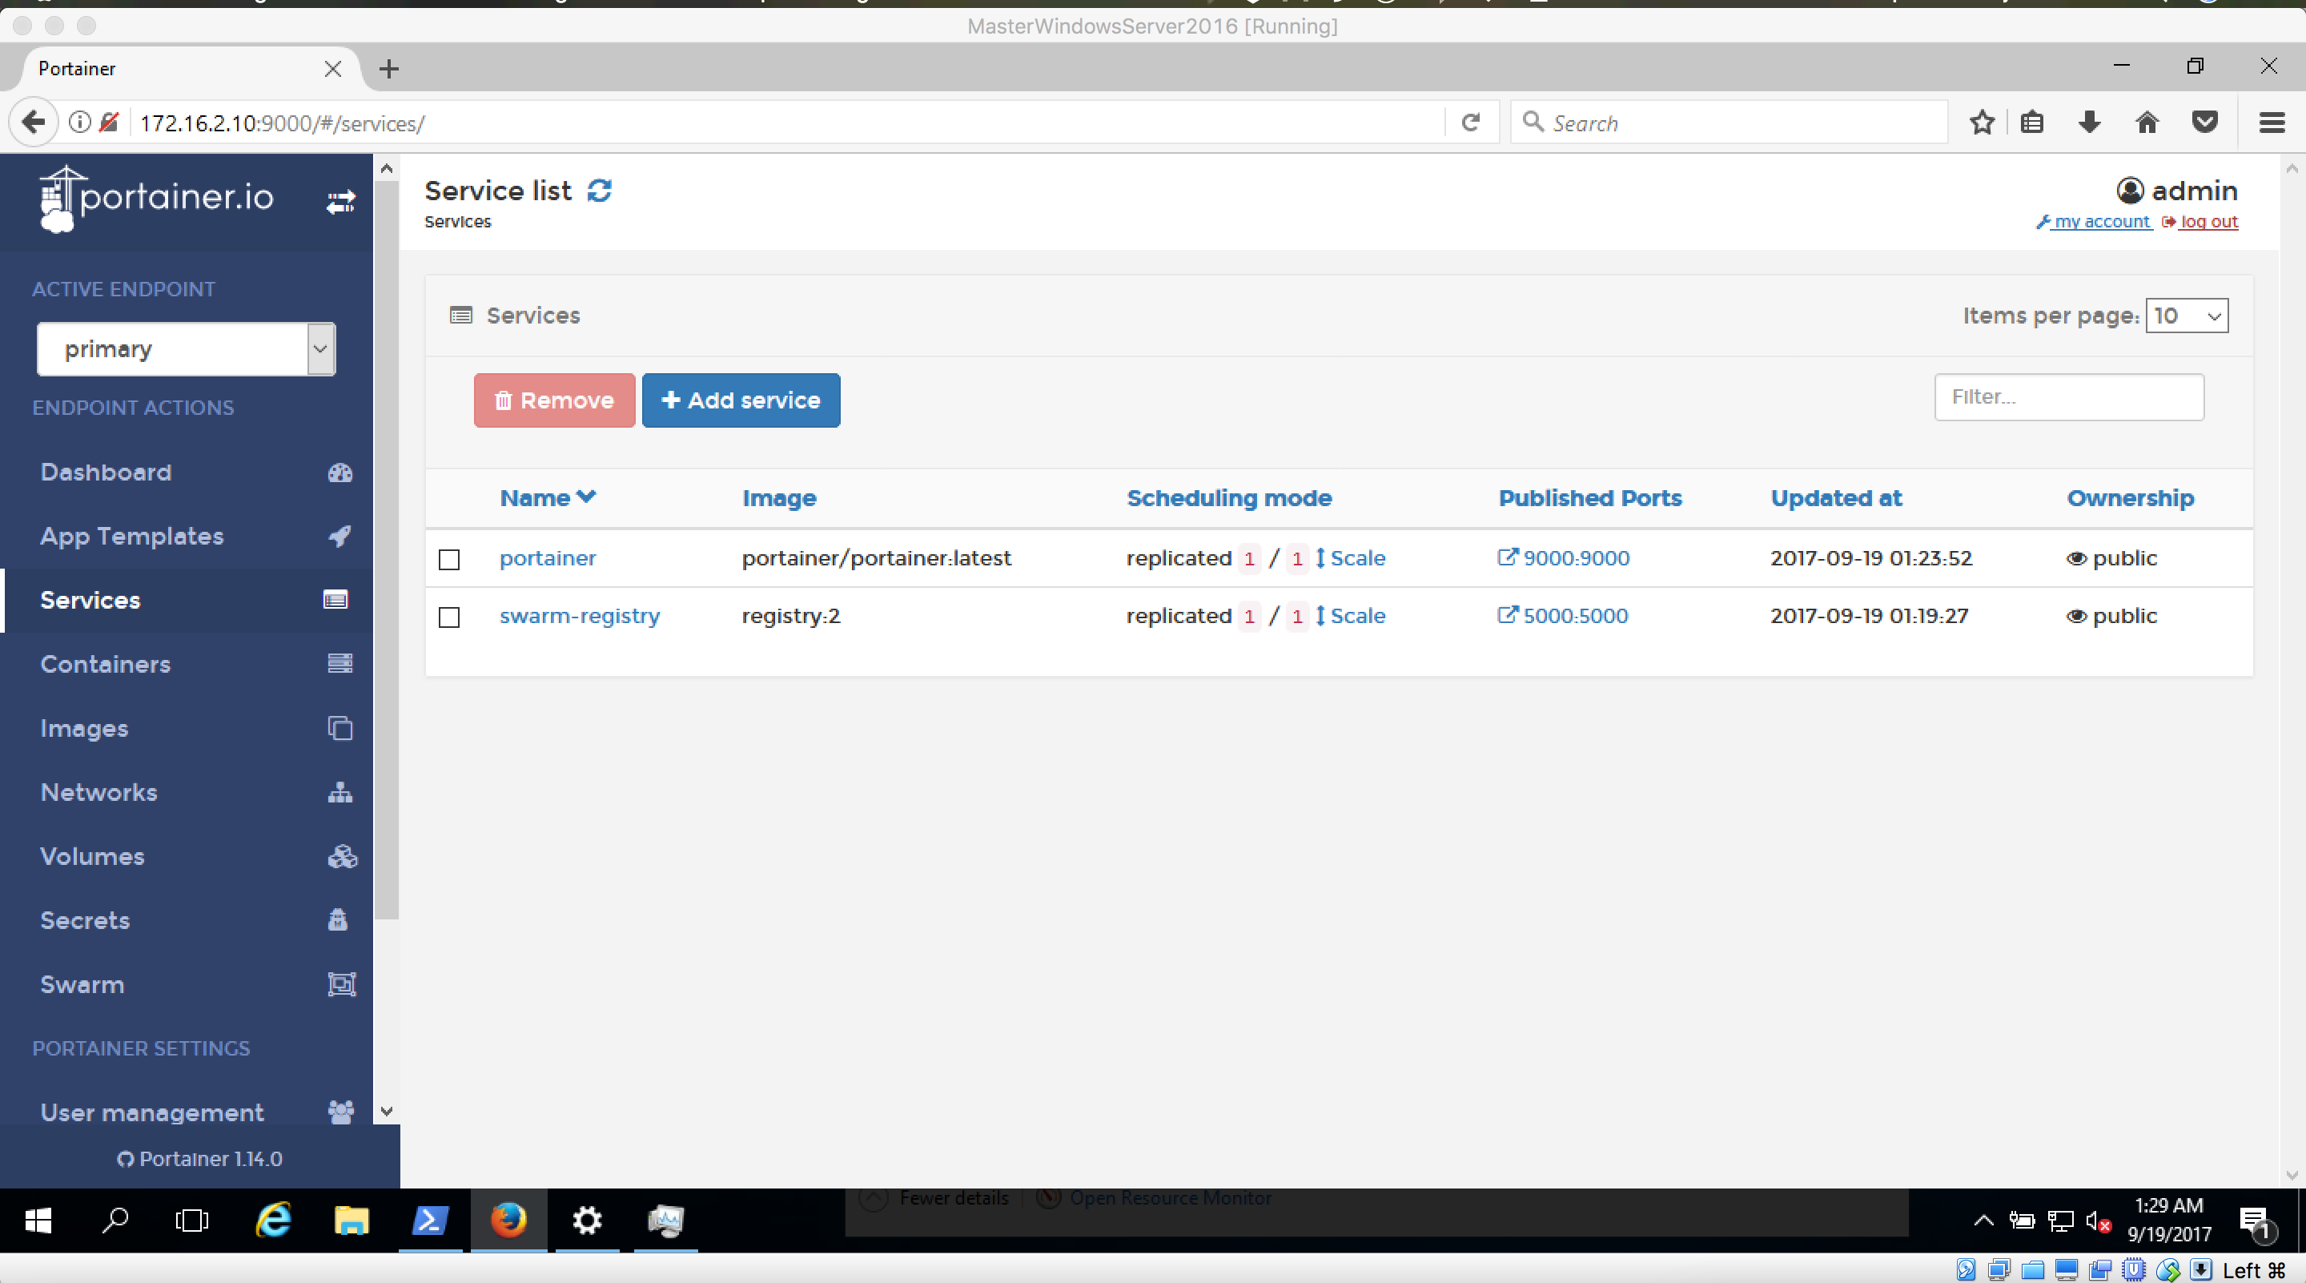Viewport: 2306px width, 1283px height.
Task: Open PowerShell from the taskbar
Action: pos(430,1220)
